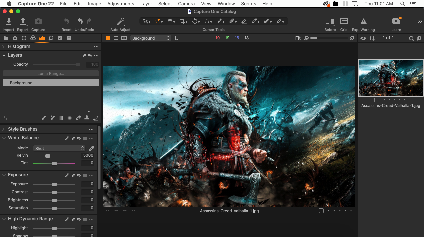Click Fit zoom label in the viewer
The height and width of the screenshot is (237, 424).
(x=298, y=38)
